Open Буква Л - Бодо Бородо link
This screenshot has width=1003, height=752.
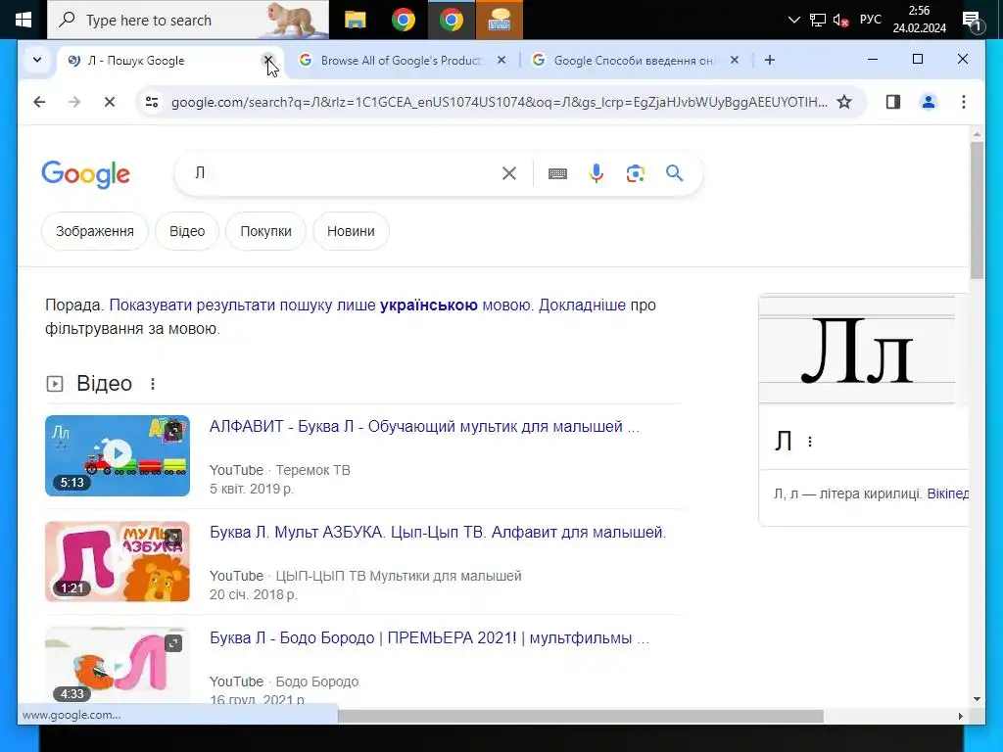pyautogui.click(x=429, y=637)
